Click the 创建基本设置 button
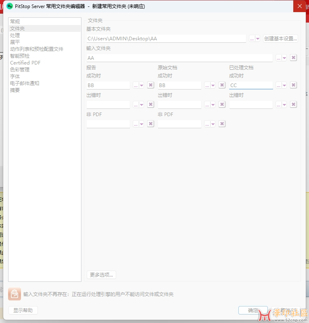 coord(280,39)
